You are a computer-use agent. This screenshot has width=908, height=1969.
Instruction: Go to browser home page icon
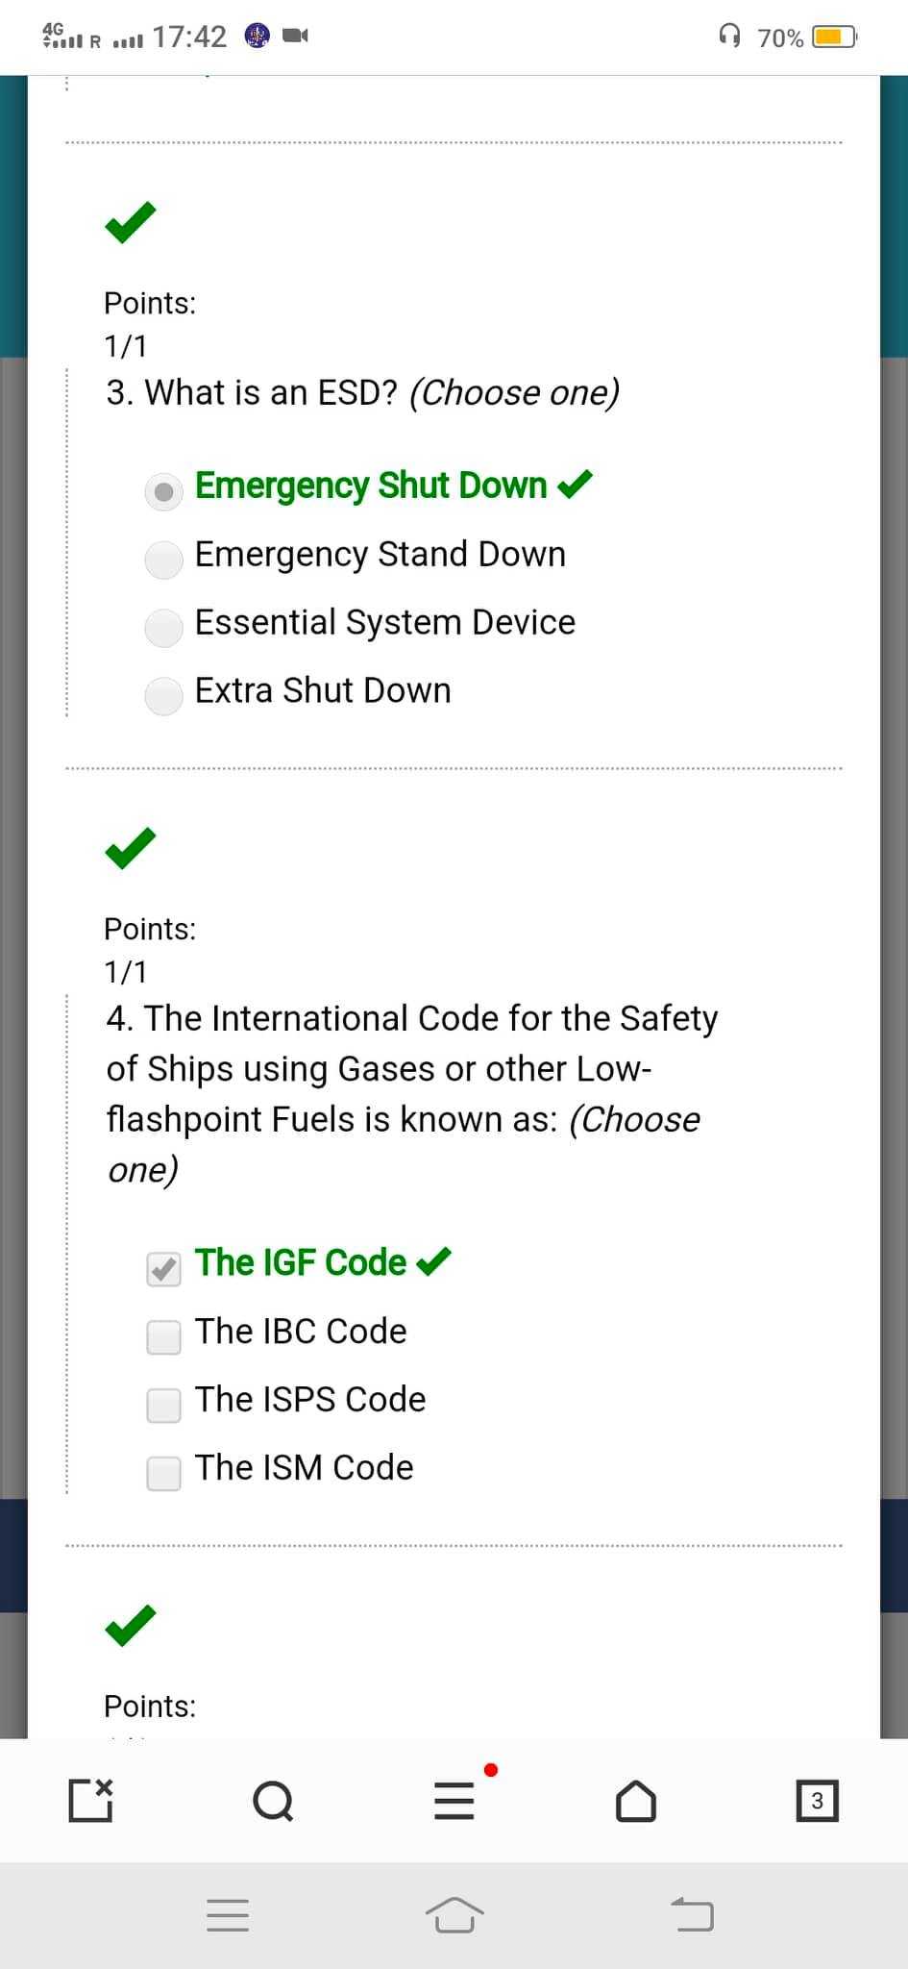point(636,1801)
